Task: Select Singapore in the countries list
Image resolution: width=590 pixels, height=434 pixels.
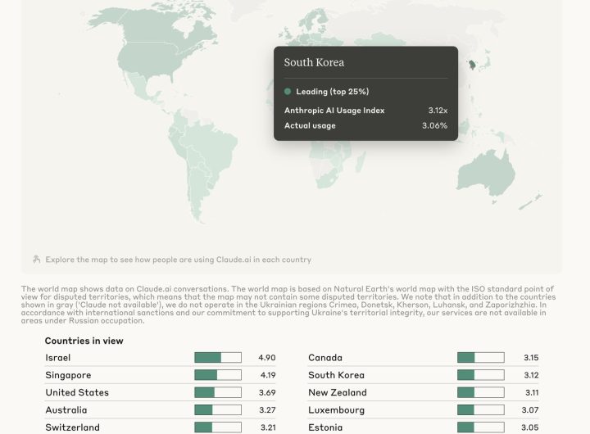Action: pos(68,375)
